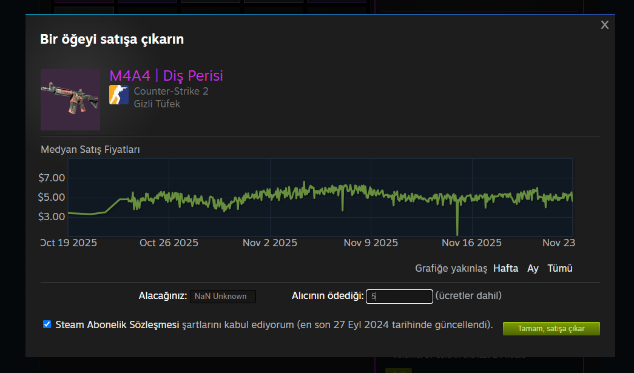
Task: Click the (ücretler dahil) note text
Action: click(468, 296)
